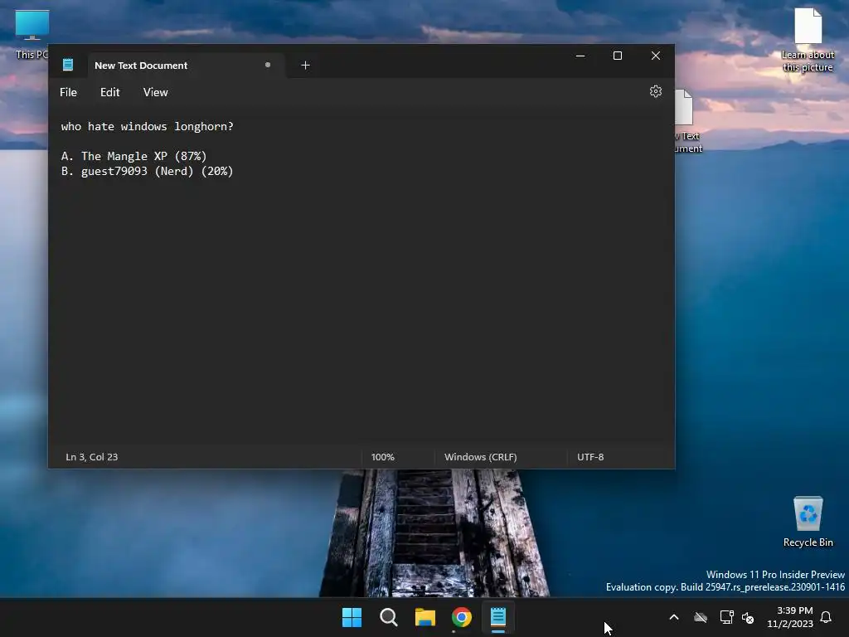Open the Windows Start menu
This screenshot has height=637, width=849.
coord(352,617)
